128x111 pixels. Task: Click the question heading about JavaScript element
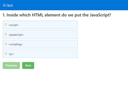pyautogui.click(x=57, y=15)
